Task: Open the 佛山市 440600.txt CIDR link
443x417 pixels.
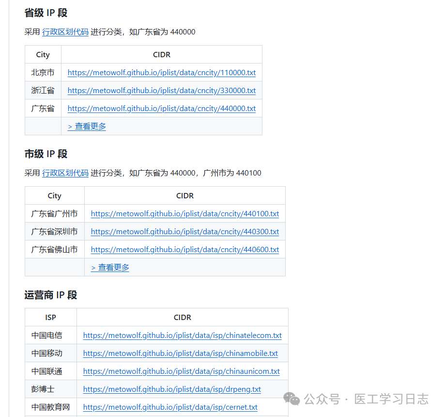Action: pos(185,250)
